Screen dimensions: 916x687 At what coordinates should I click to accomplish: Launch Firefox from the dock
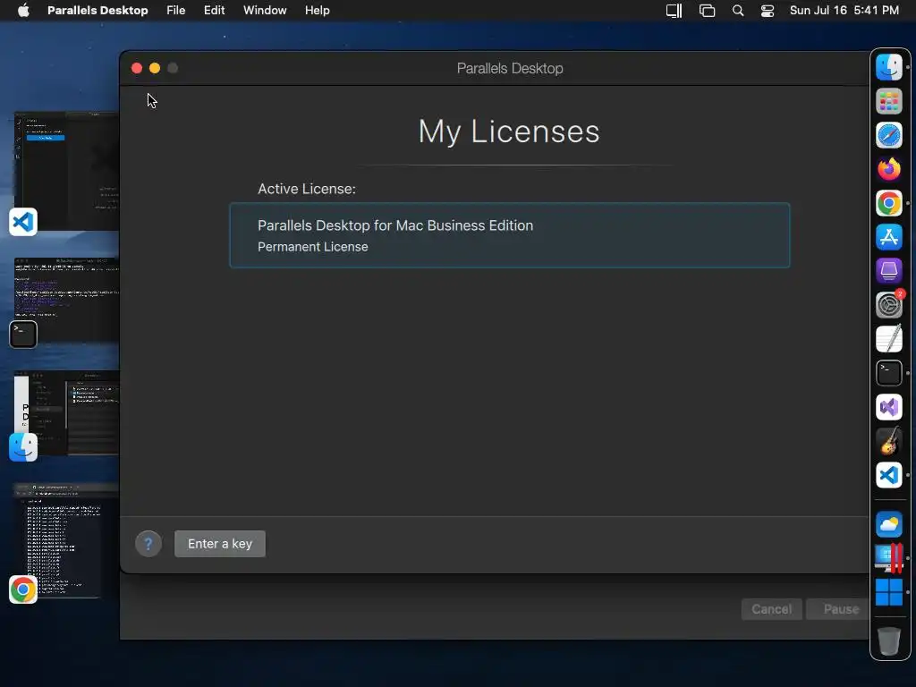click(888, 169)
